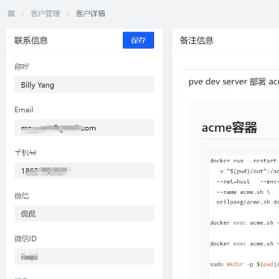Focus the Email input field
Image resolution: width=279 pixels, height=279 pixels.
pos(84,128)
